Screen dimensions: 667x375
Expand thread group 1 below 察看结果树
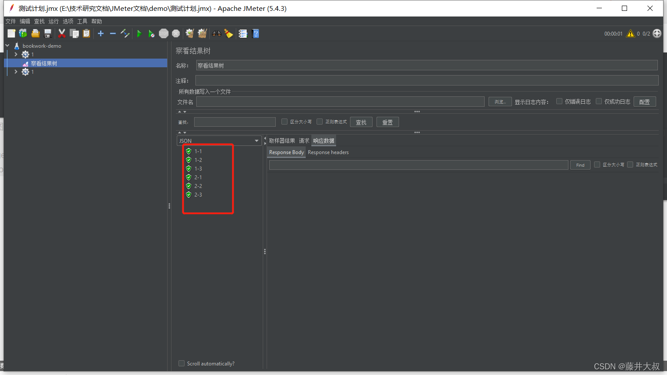coord(16,72)
